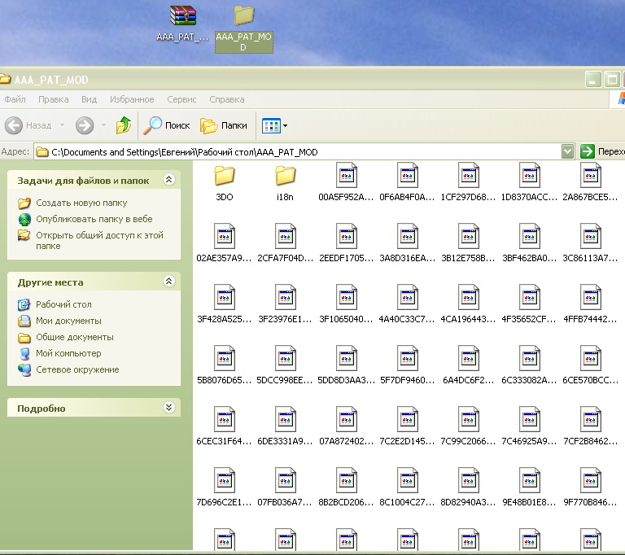Open the Файл menu
Screen dimensions: 625x555
tap(15, 99)
